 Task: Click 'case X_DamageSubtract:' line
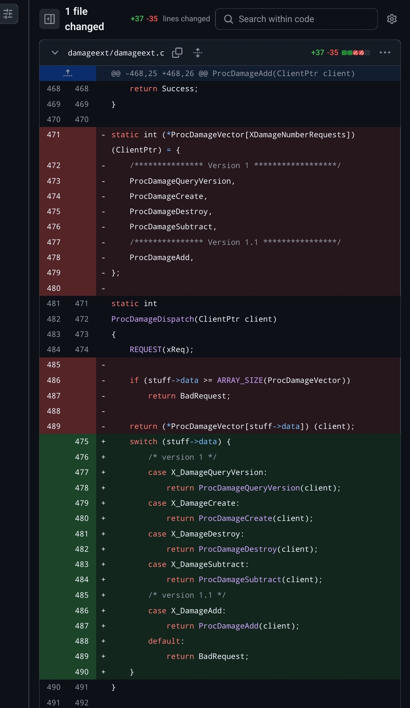coord(198,564)
